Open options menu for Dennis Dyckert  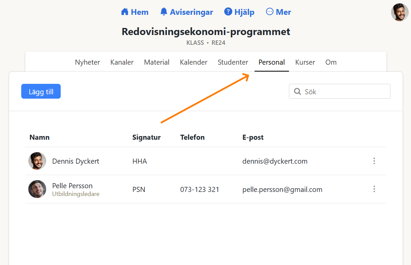click(x=374, y=161)
